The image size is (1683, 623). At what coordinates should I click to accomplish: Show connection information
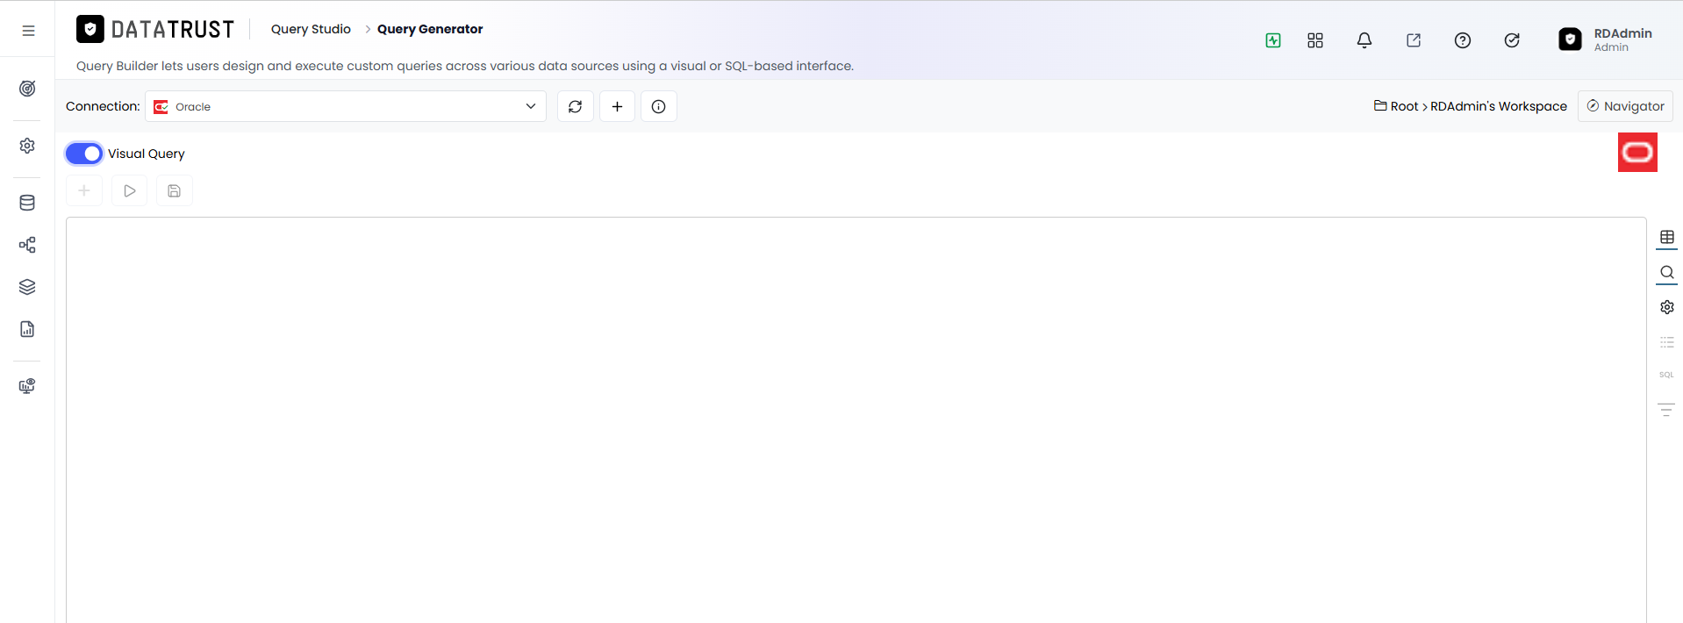pos(659,106)
